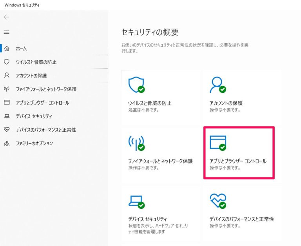Open ウイルスと脅威の防止 in the sidebar

36,62
